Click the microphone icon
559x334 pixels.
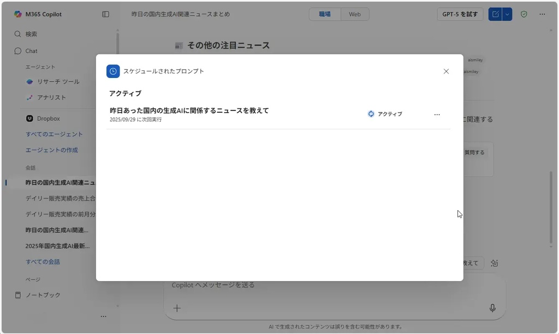tap(492, 308)
